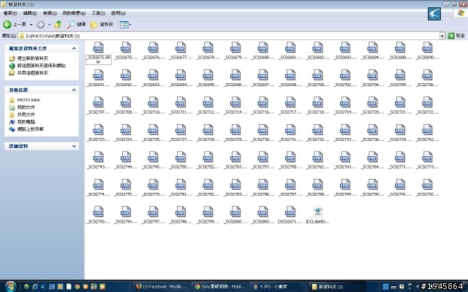The image size is (468, 292).
Task: Open the 檢視 (View) menu
Action: [50, 13]
